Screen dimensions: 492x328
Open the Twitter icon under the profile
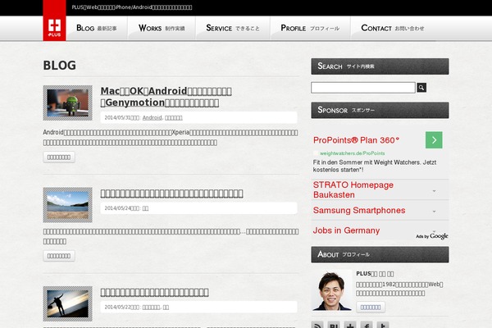(383, 326)
